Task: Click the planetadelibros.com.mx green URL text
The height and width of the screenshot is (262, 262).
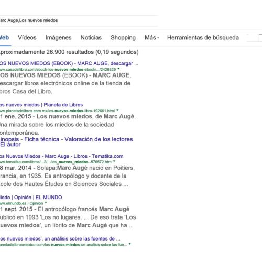Action: tap(57, 111)
